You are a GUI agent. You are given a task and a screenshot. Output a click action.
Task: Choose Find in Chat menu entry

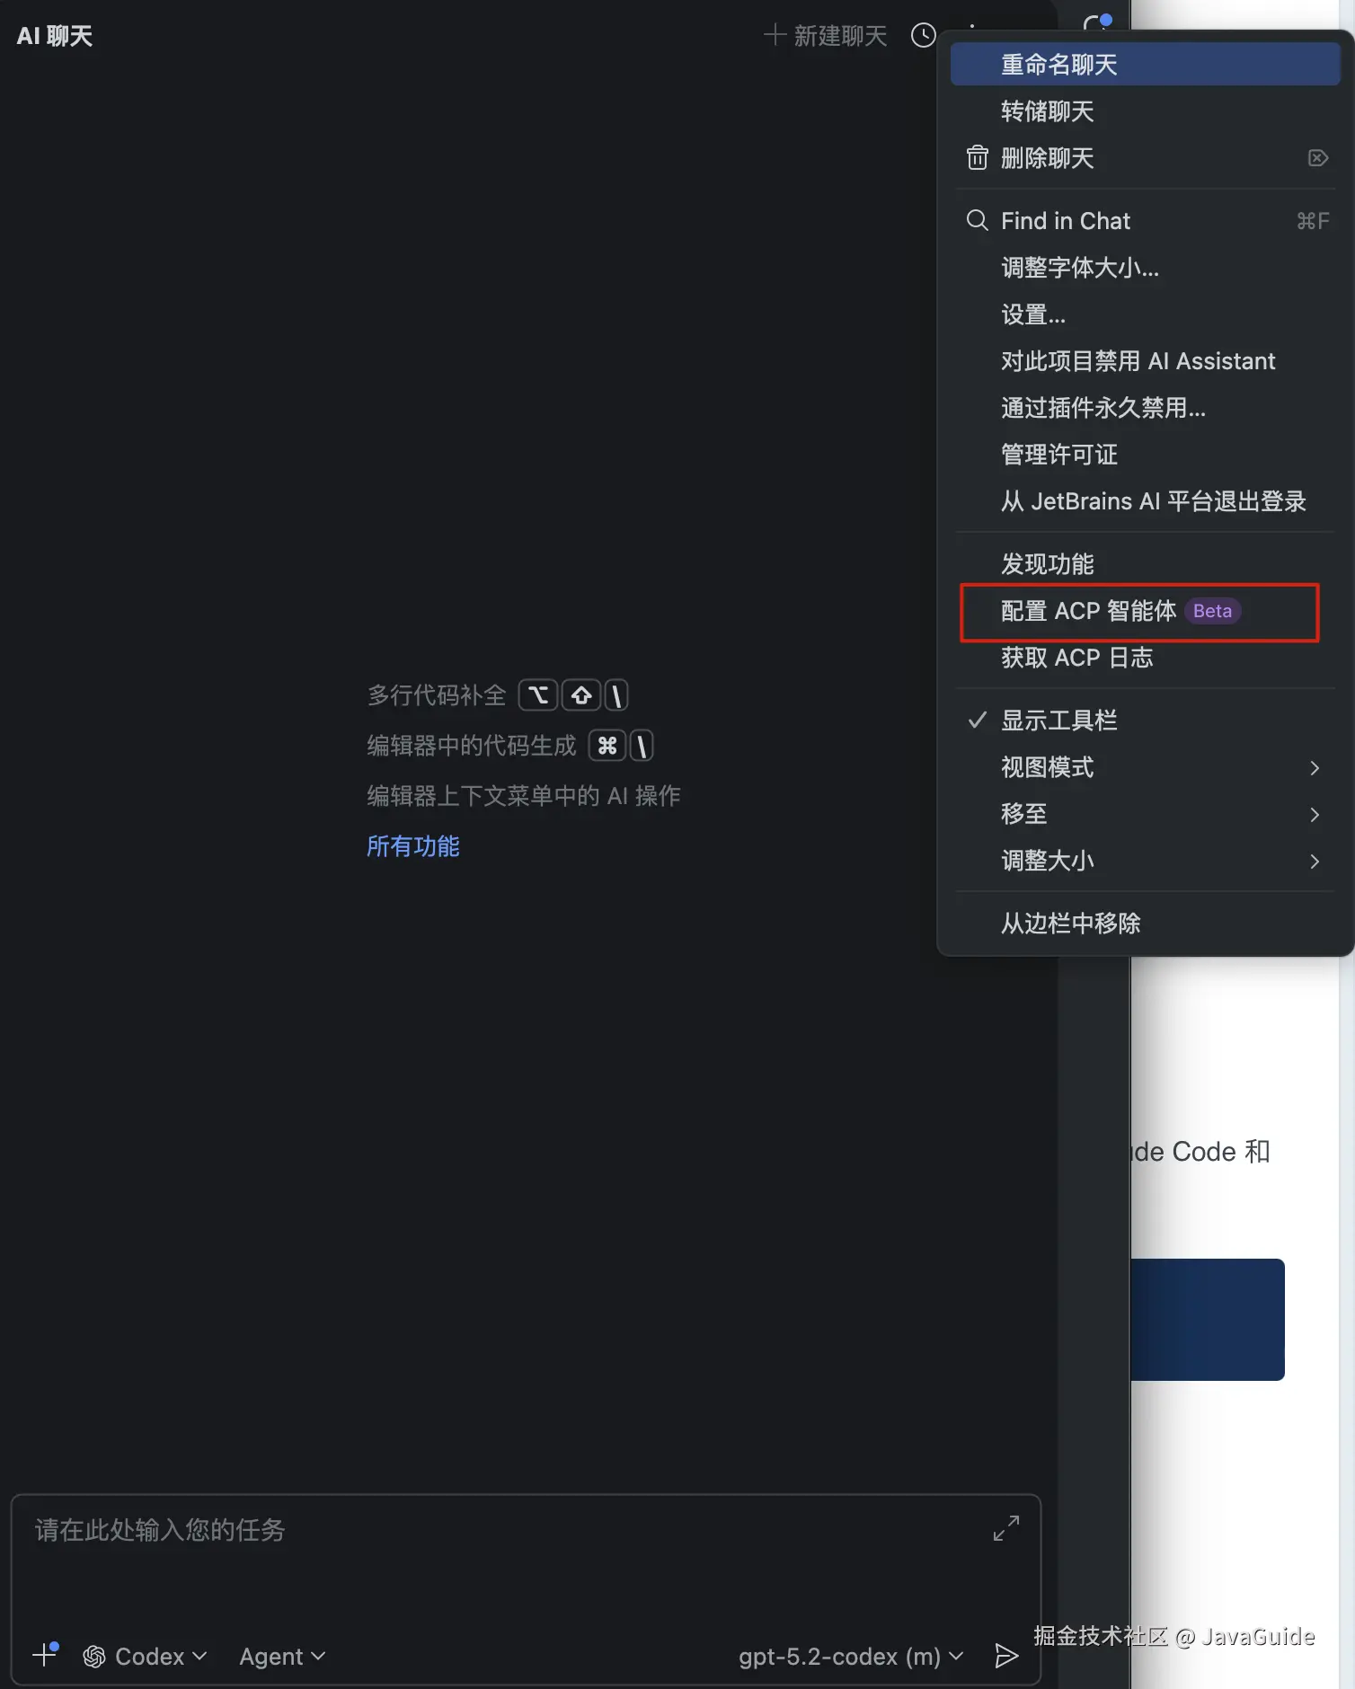tap(1145, 221)
